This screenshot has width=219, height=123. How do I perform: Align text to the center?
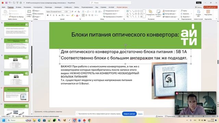click(86, 15)
